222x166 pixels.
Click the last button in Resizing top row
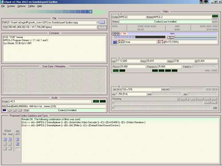click(x=214, y=99)
